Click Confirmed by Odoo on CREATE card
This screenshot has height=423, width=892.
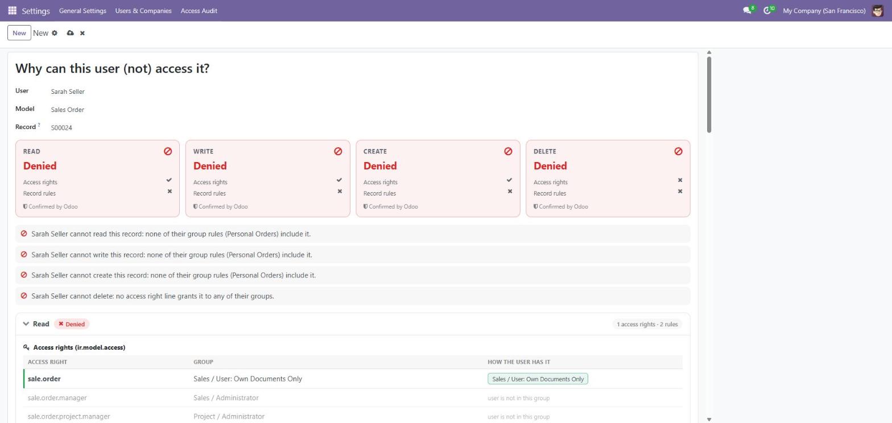pyautogui.click(x=391, y=206)
